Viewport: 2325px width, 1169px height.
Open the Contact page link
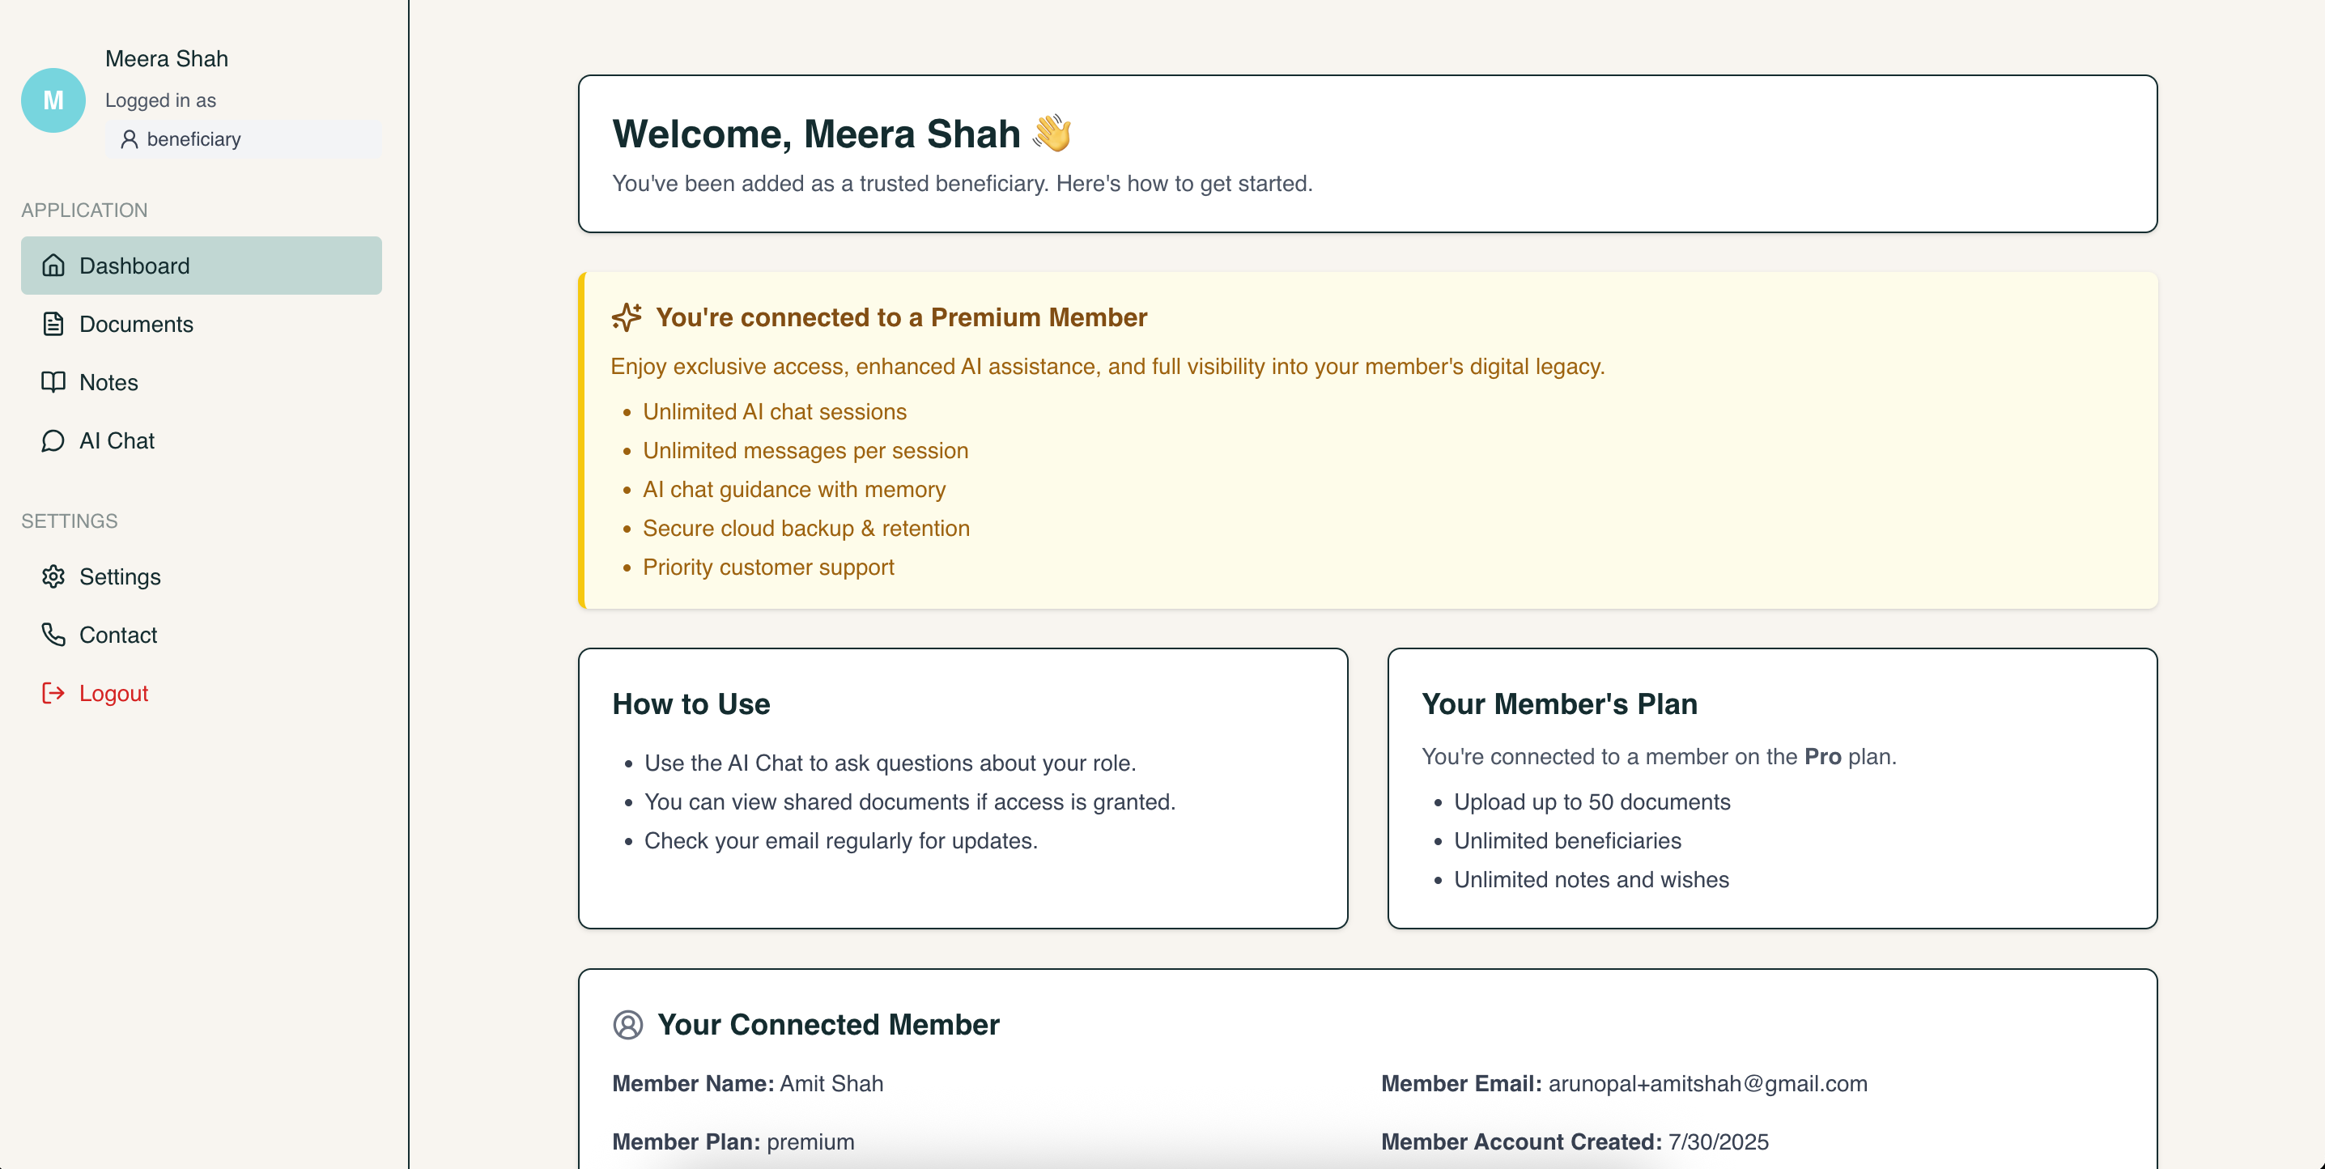[117, 635]
